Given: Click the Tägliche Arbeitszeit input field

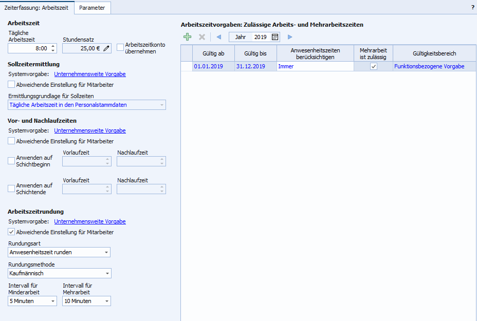Looking at the screenshot, I should [x=29, y=48].
